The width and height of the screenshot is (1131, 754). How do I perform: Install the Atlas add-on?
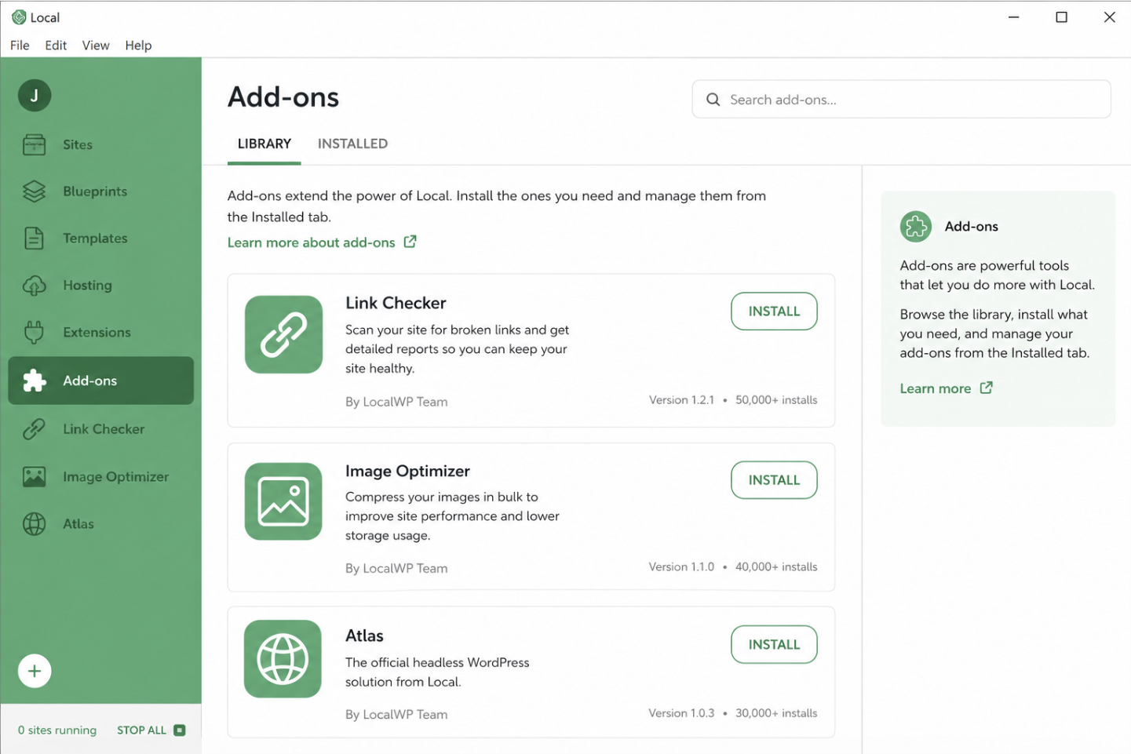774,645
